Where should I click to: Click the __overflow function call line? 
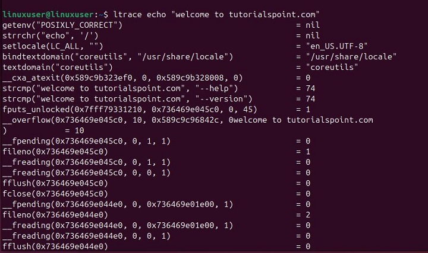187,120
